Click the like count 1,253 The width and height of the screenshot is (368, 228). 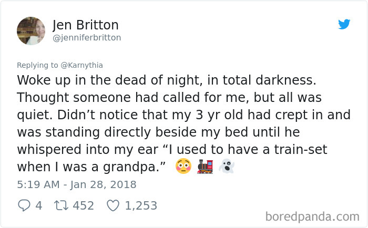point(141,205)
